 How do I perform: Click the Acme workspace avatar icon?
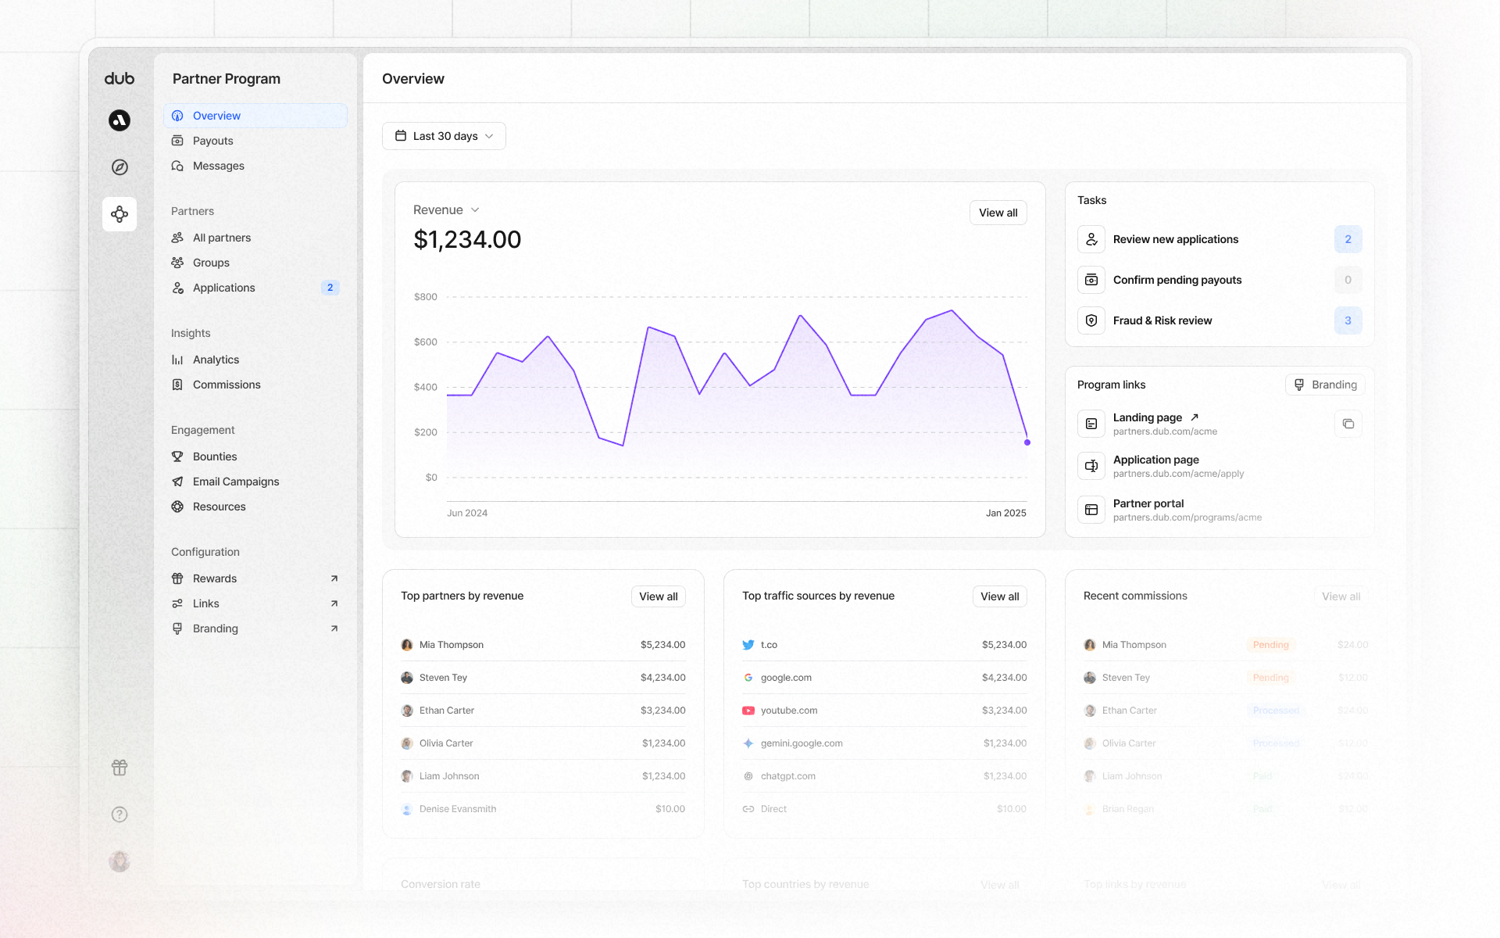[x=120, y=120]
